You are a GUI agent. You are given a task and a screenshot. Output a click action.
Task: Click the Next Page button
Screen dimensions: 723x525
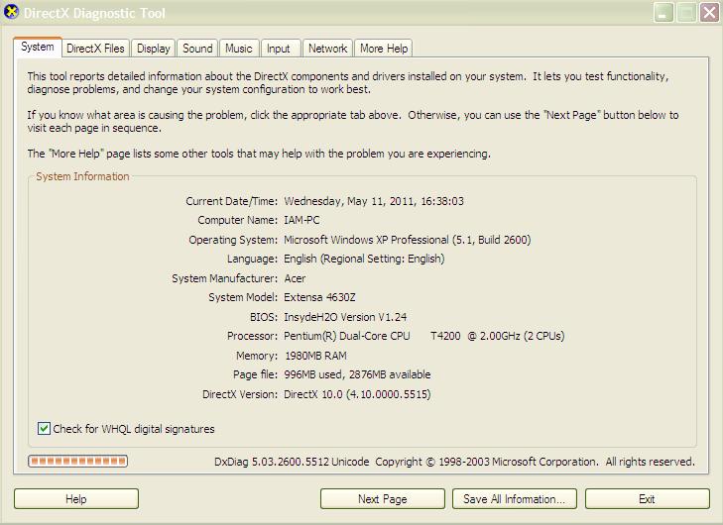pyautogui.click(x=382, y=499)
